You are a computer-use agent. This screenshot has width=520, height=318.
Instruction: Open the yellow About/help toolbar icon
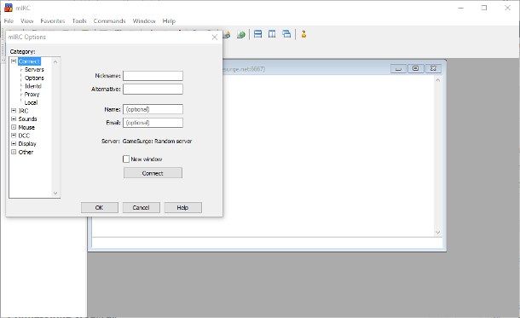point(303,34)
